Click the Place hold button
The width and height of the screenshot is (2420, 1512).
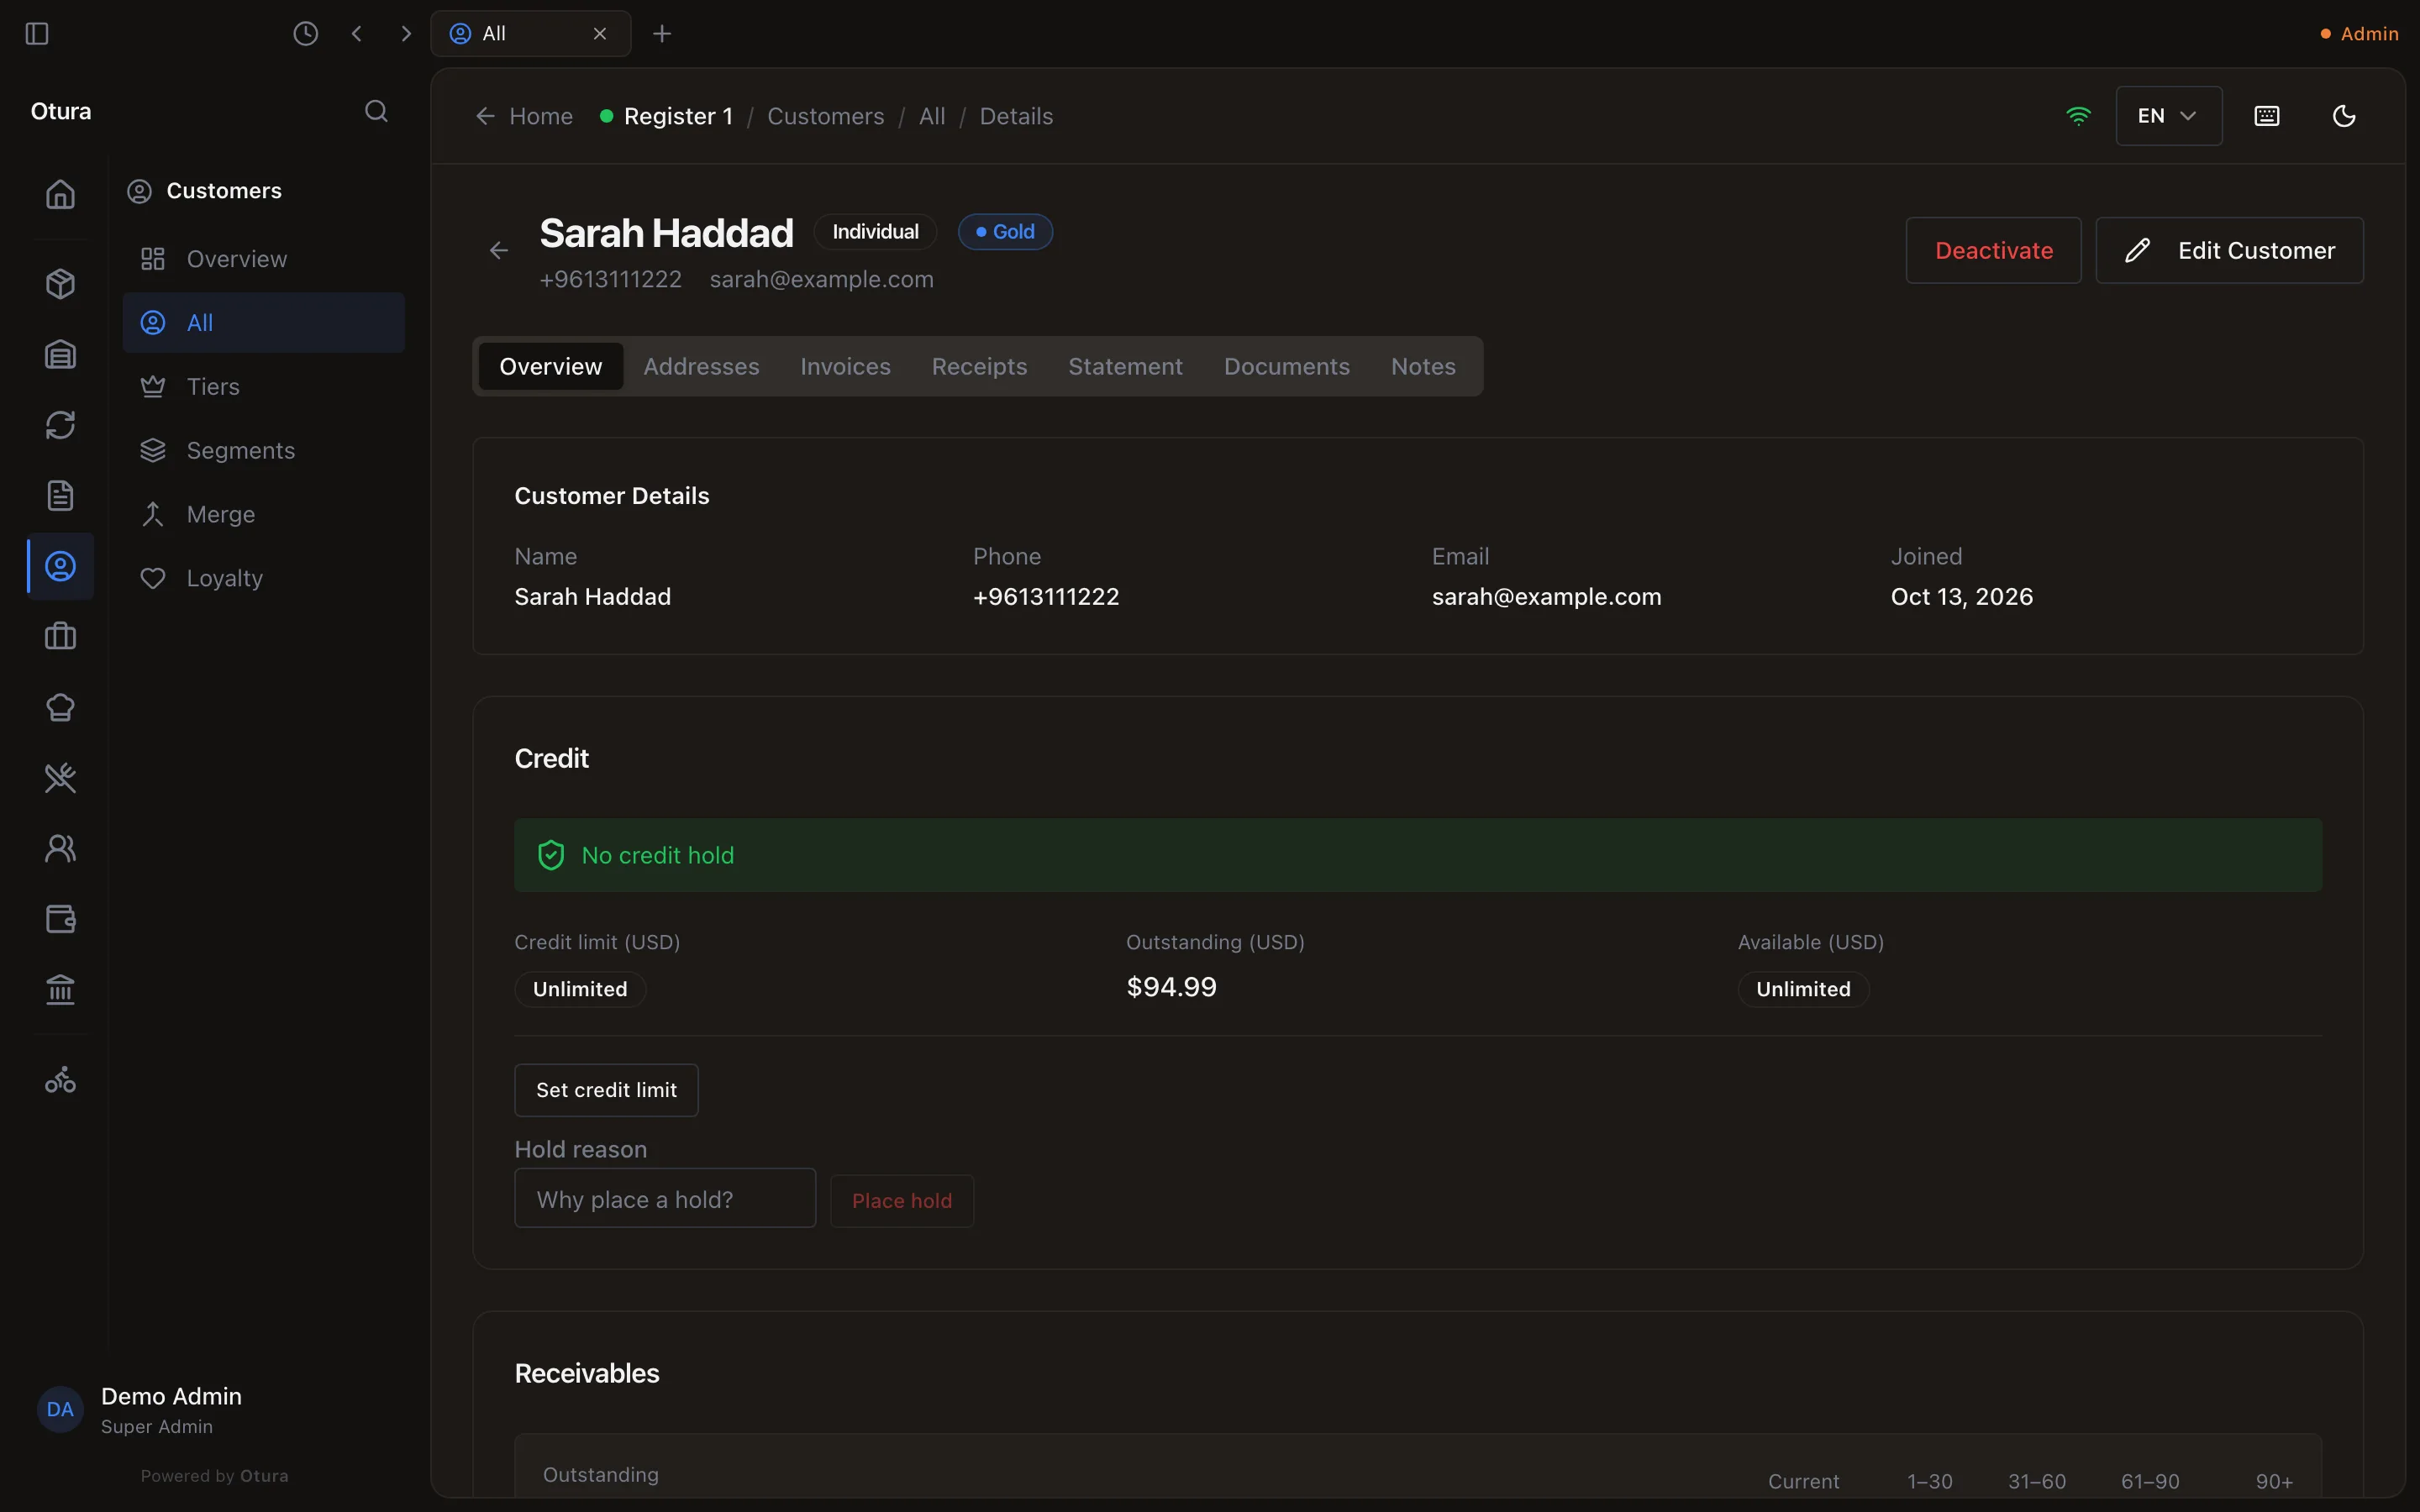click(x=901, y=1200)
